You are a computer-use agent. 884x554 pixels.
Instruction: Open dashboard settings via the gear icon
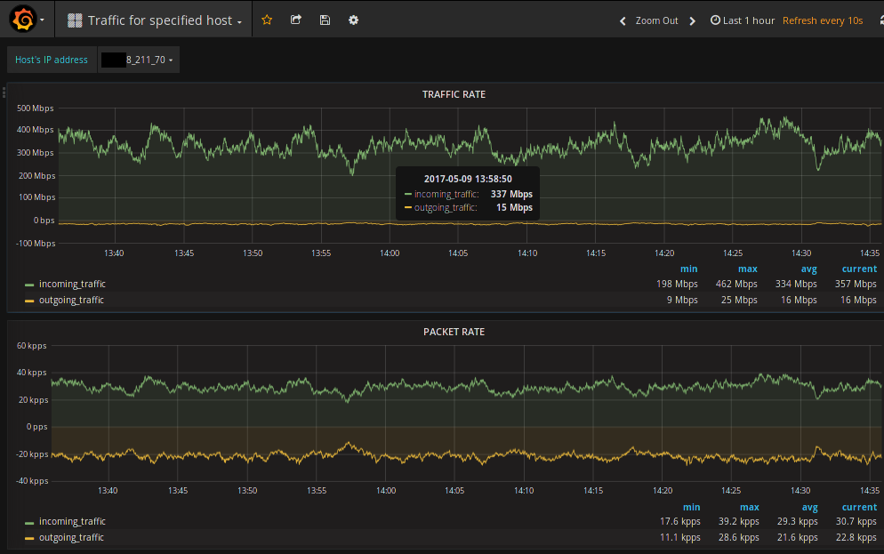pyautogui.click(x=353, y=20)
